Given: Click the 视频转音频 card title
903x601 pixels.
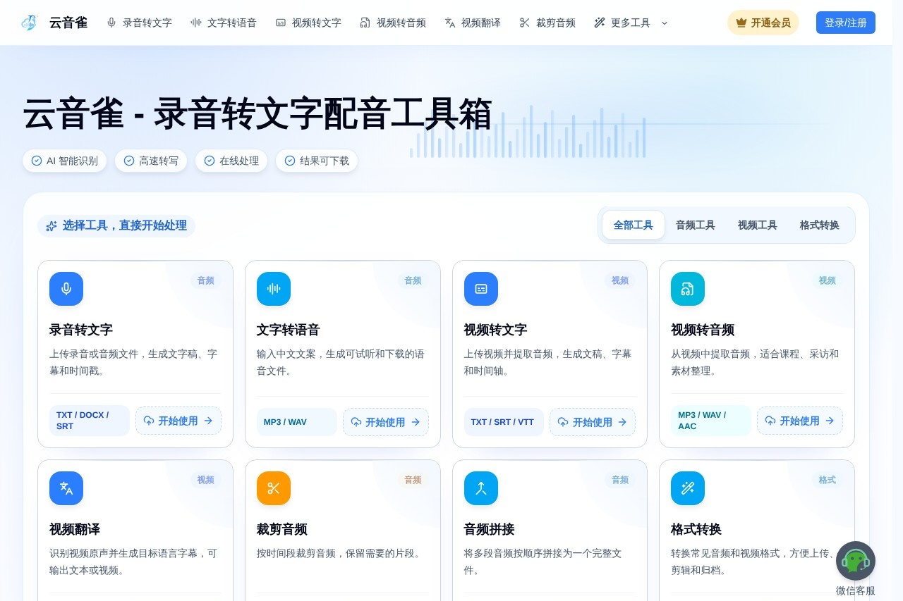Looking at the screenshot, I should [x=703, y=330].
